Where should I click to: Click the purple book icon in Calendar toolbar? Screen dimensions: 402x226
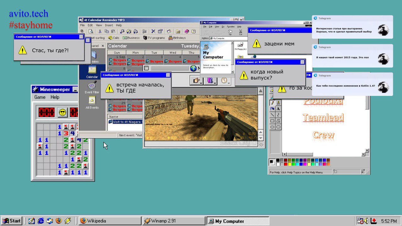point(187,31)
